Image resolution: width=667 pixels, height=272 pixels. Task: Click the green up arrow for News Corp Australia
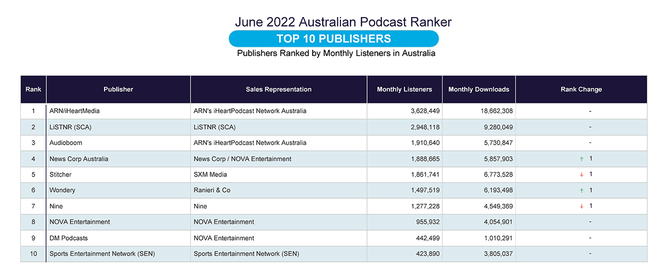(x=582, y=159)
